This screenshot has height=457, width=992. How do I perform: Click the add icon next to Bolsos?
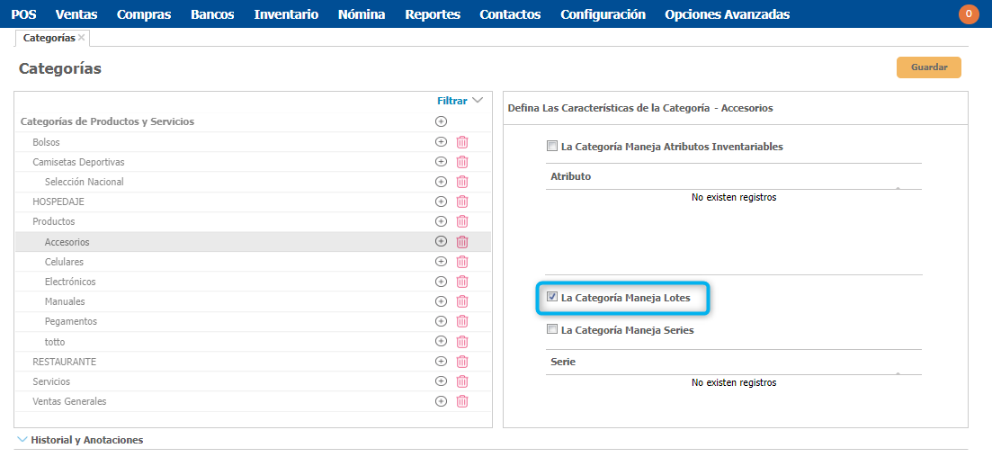tap(441, 142)
